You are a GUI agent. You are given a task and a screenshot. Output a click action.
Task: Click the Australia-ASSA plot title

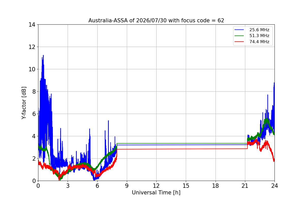tap(156, 21)
